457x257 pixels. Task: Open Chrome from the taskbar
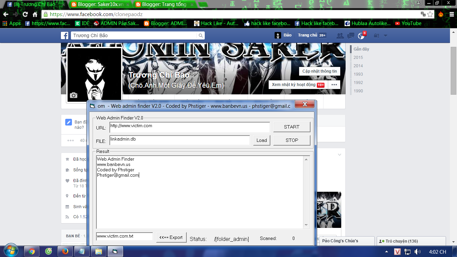[x=31, y=251]
